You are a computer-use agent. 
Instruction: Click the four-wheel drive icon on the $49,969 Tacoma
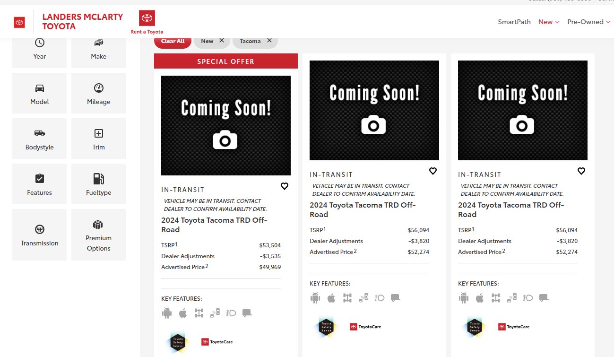(199, 313)
